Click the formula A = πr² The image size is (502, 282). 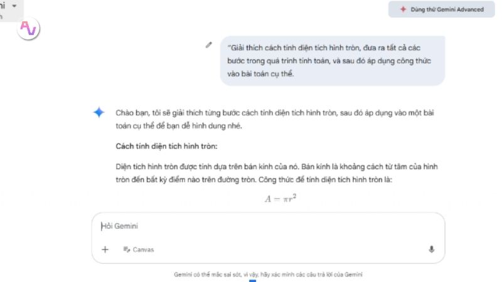click(280, 198)
